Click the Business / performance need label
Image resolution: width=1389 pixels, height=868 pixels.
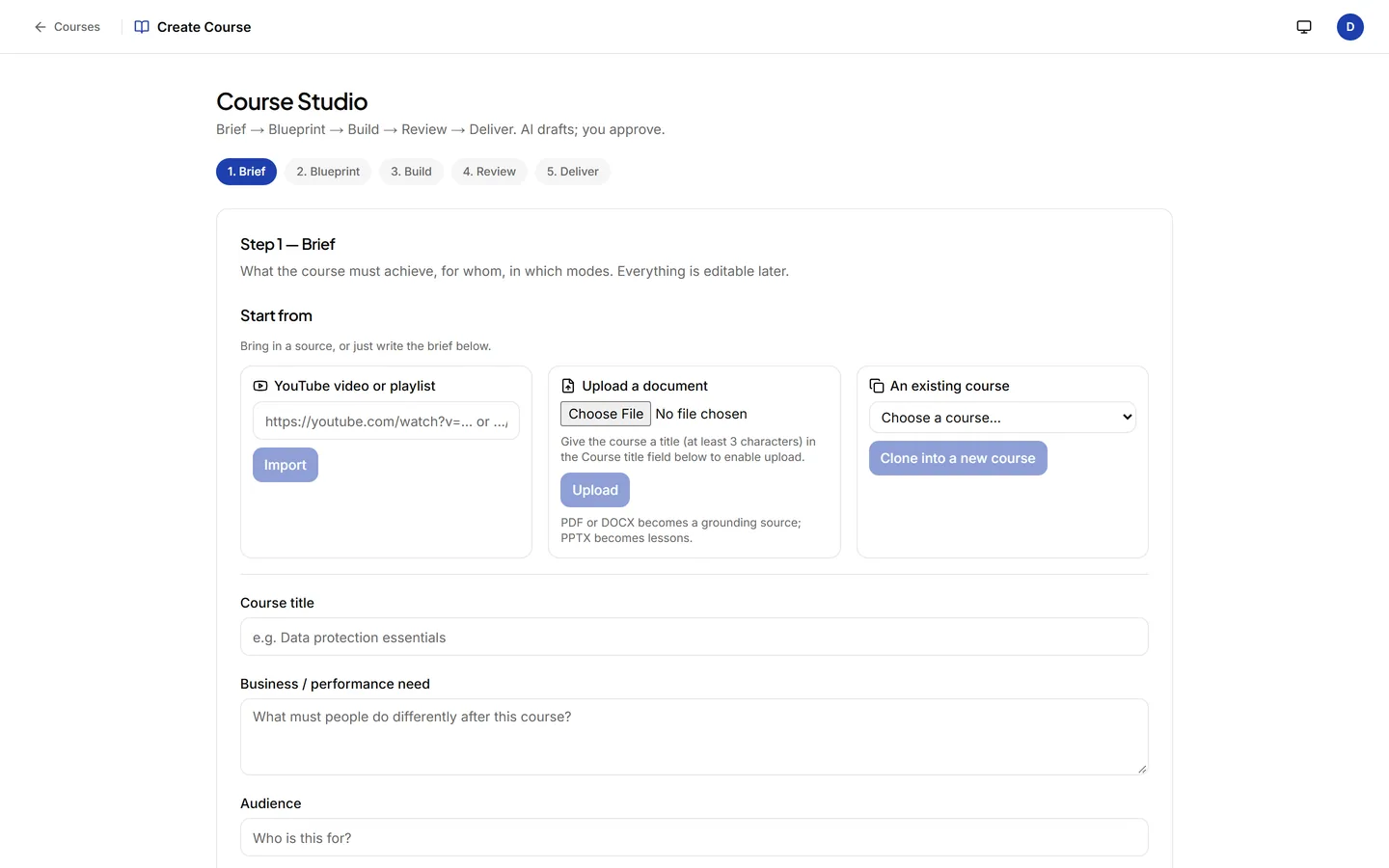tap(335, 684)
